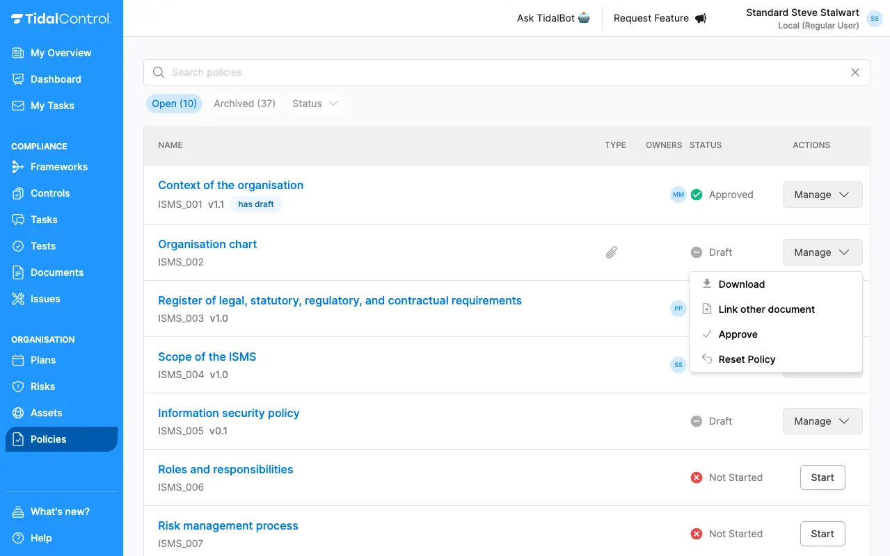Open Manage dropdown for Information security policy

point(823,421)
